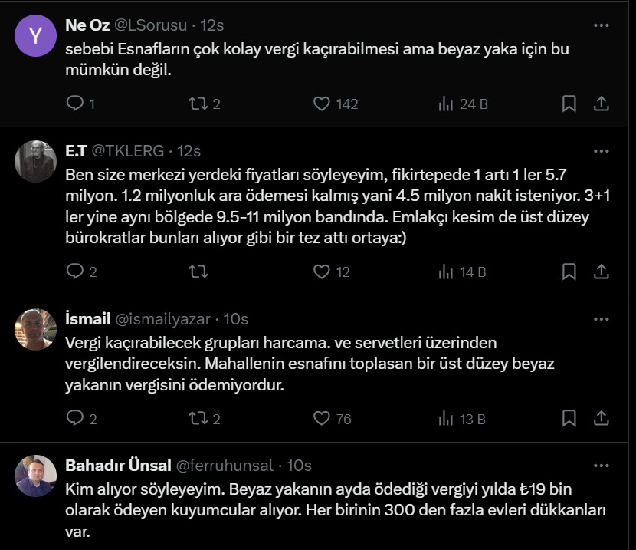Like E.T's tweet with 12 likes
Image resolution: width=636 pixels, height=550 pixels.
point(322,271)
